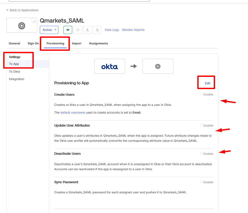Click the Okta logo box in diagram
Viewport: 248px width, 213px height.
[110, 66]
